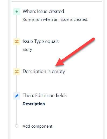Click the 'Story' issue type value
Image resolution: width=107 pixels, height=139 pixels.
[x=27, y=49]
